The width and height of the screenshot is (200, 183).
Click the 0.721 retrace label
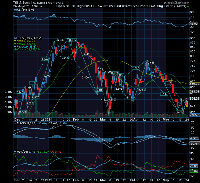click(101, 69)
